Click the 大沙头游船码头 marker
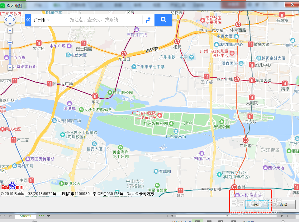This screenshot has width=299, height=222. pos(81,110)
